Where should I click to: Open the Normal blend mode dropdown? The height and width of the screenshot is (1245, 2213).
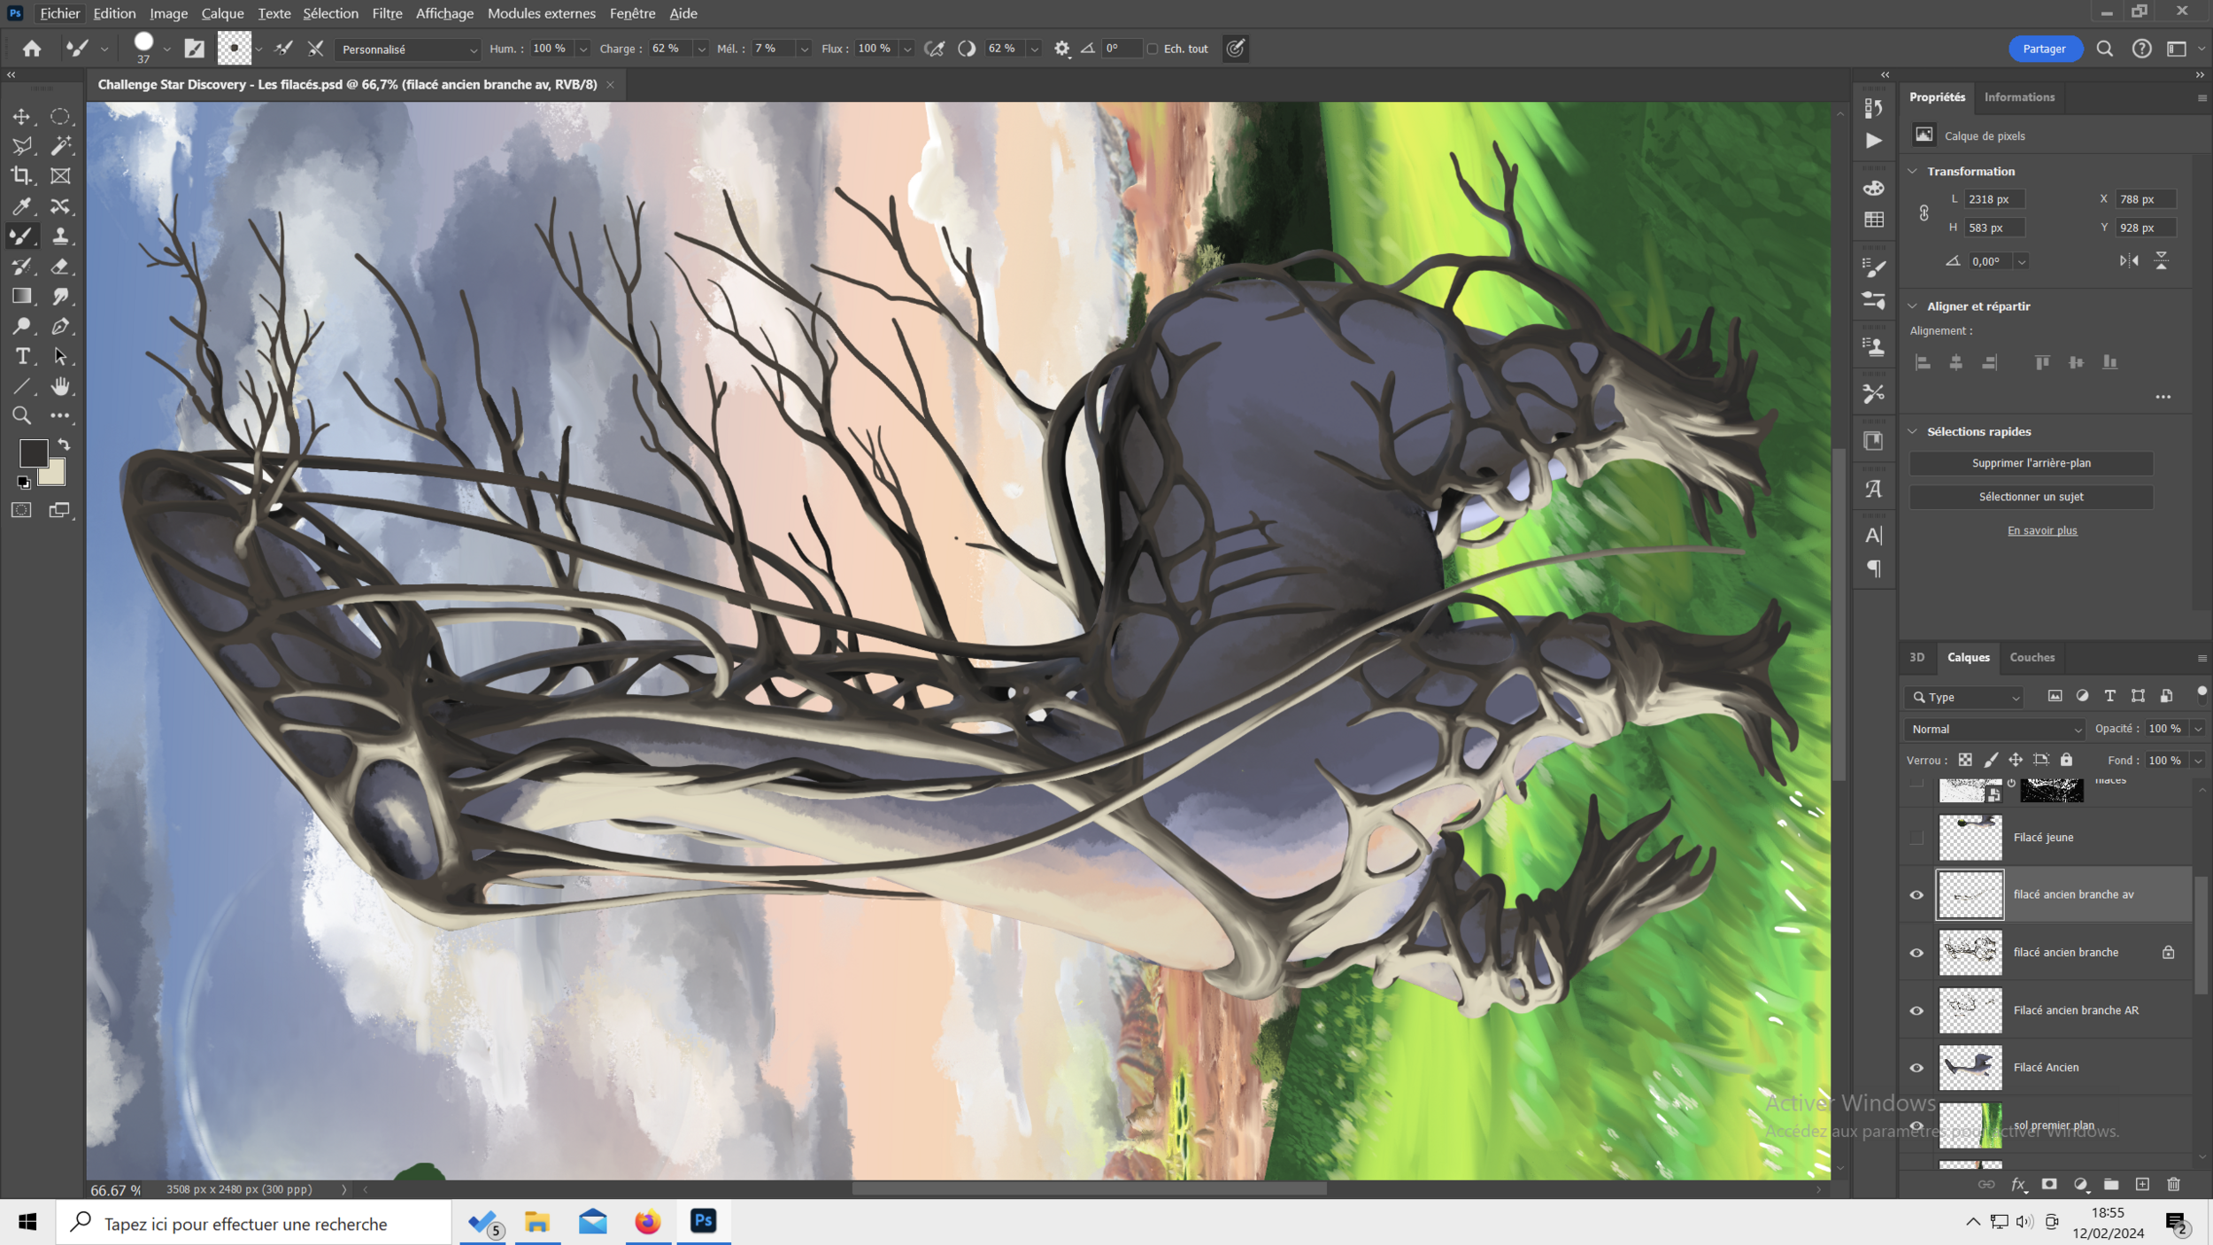(x=1995, y=729)
